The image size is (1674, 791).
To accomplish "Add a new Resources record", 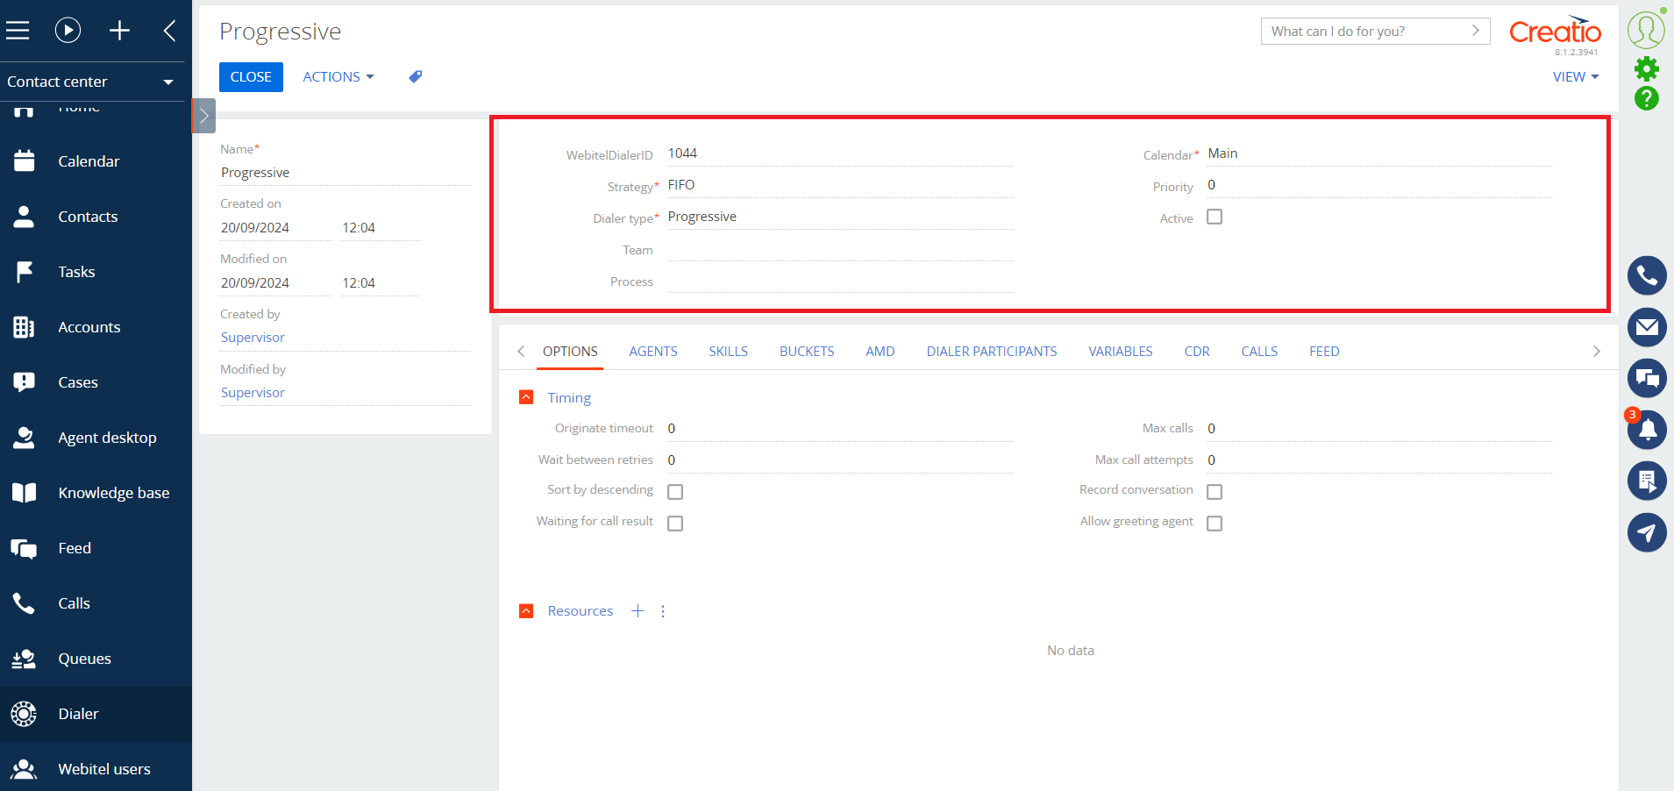I will (638, 611).
